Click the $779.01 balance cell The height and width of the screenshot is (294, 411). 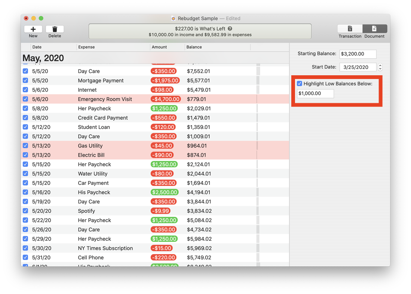point(196,99)
